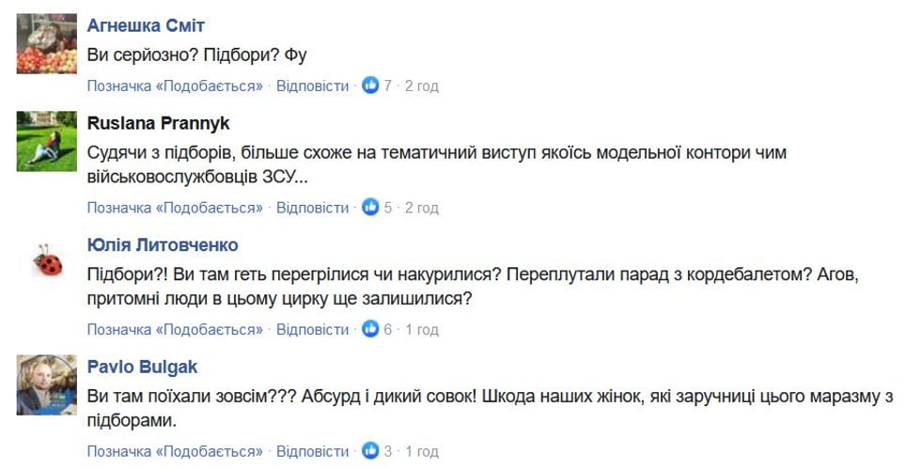921x470 pixels.
Task: Click like icon on Pavlo Bulgak's comment
Action: 370,450
